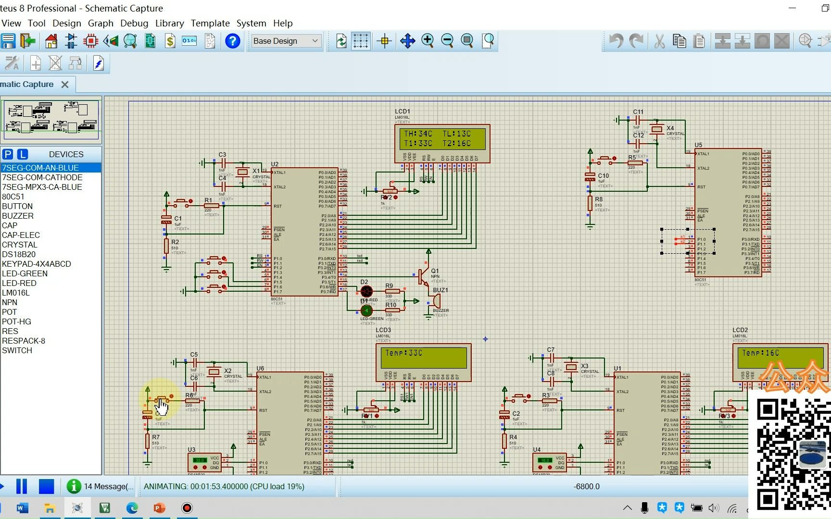Open the Base Design variant dropdown
The width and height of the screenshot is (831, 519).
(286, 41)
